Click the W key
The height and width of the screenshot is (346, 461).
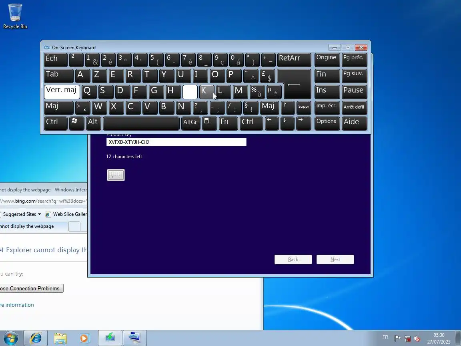pos(100,108)
